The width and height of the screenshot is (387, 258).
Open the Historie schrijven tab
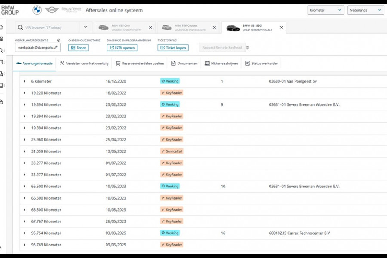221,64
